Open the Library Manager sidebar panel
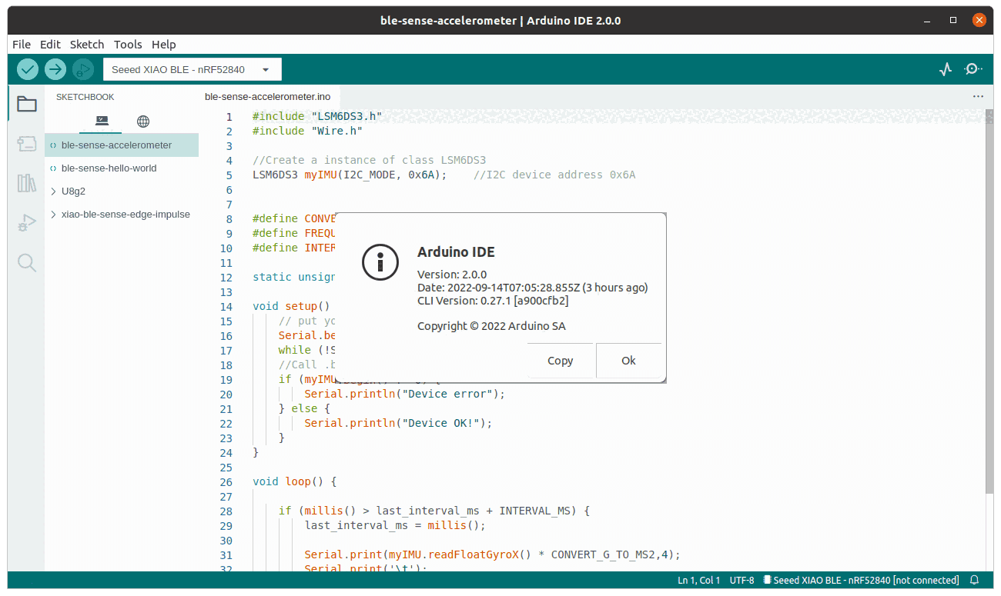The width and height of the screenshot is (1001, 596). 26,183
